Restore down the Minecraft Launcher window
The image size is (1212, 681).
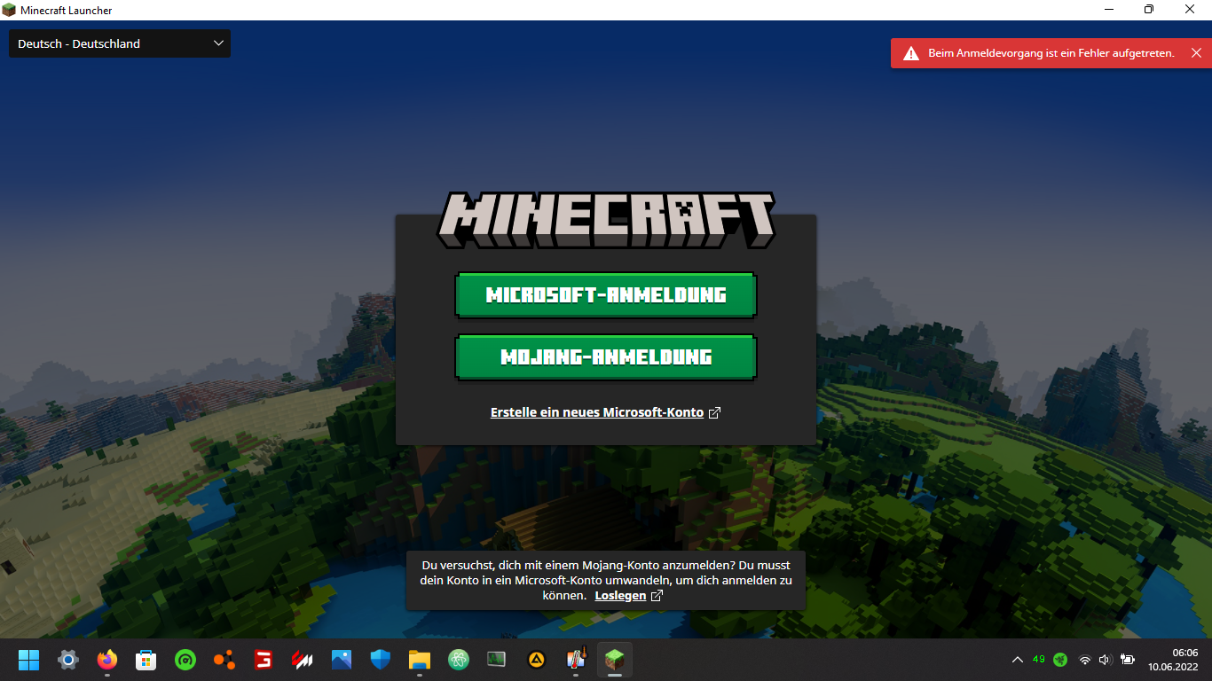(x=1149, y=10)
